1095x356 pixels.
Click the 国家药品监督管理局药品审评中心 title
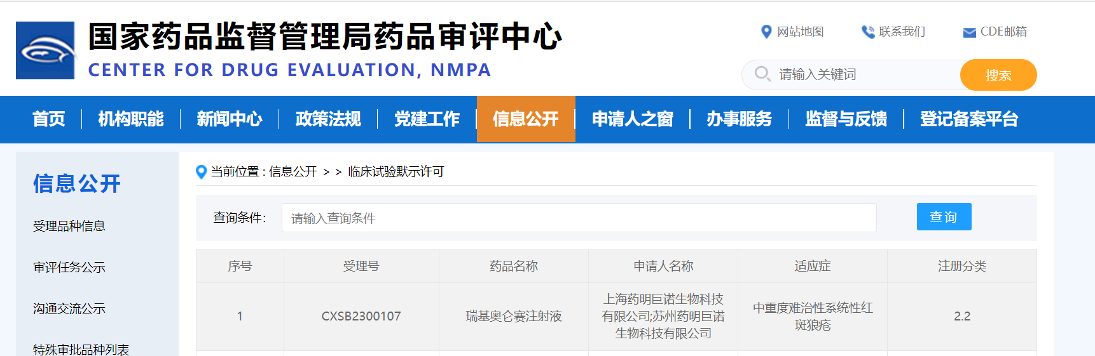tap(325, 36)
